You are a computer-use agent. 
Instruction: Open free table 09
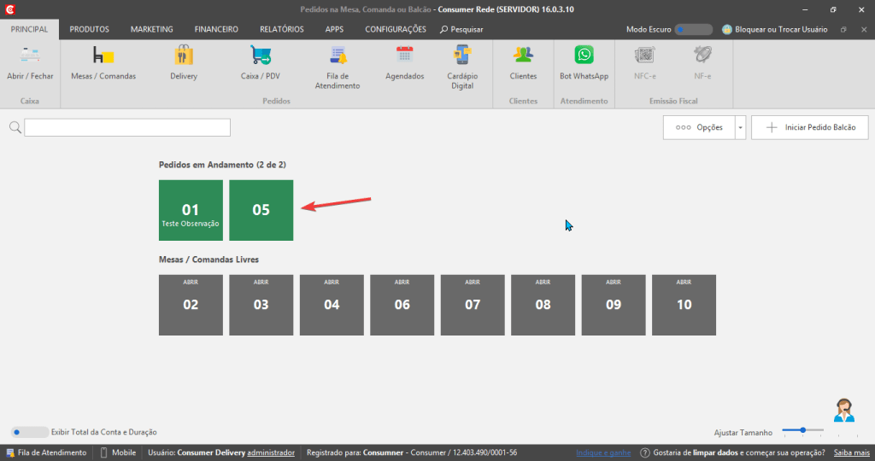[x=614, y=305]
